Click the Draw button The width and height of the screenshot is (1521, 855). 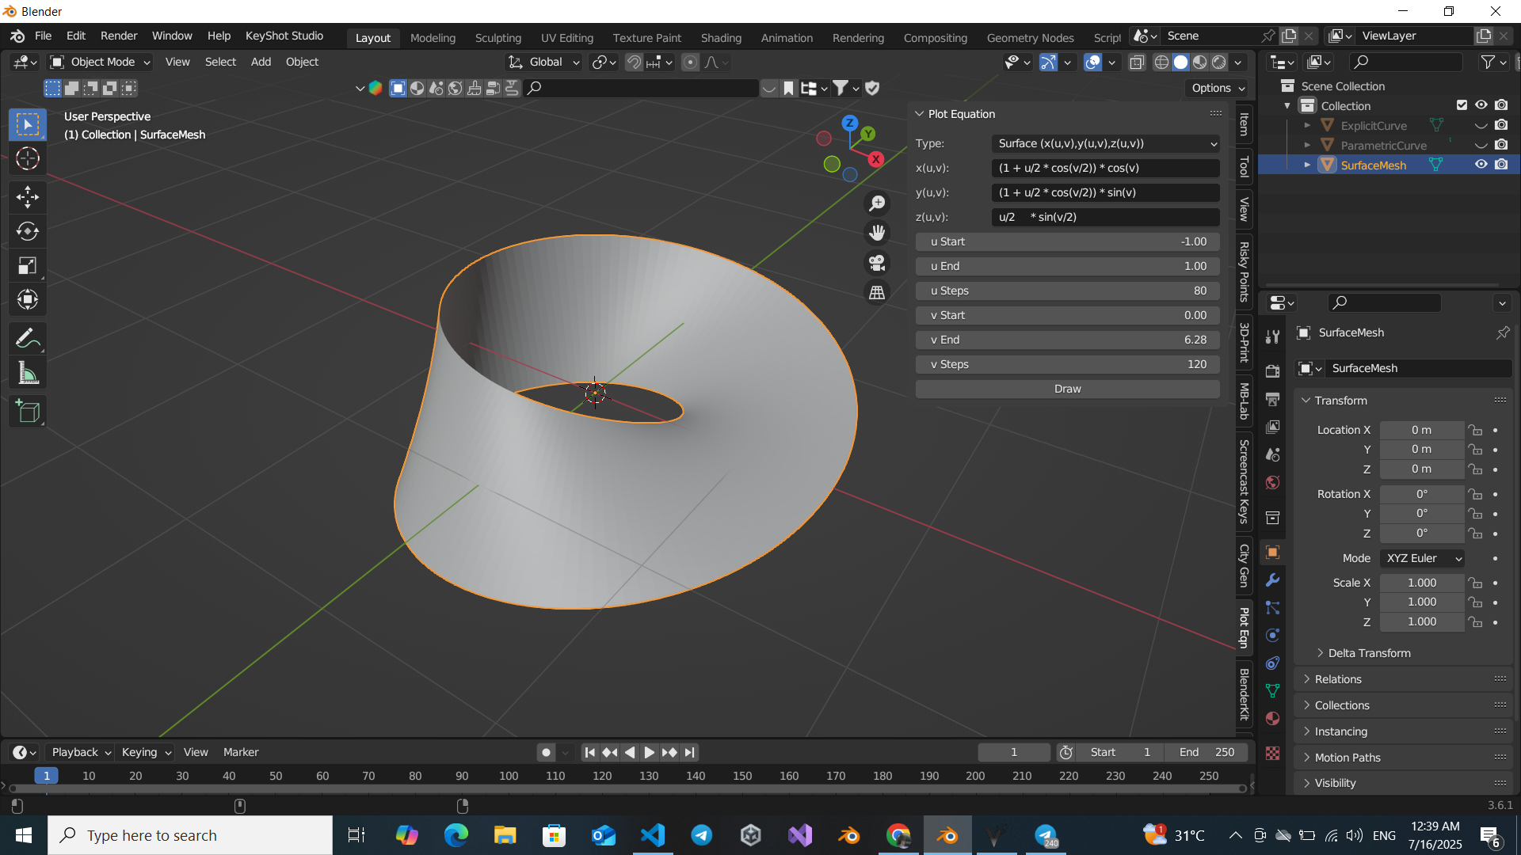pos(1067,389)
